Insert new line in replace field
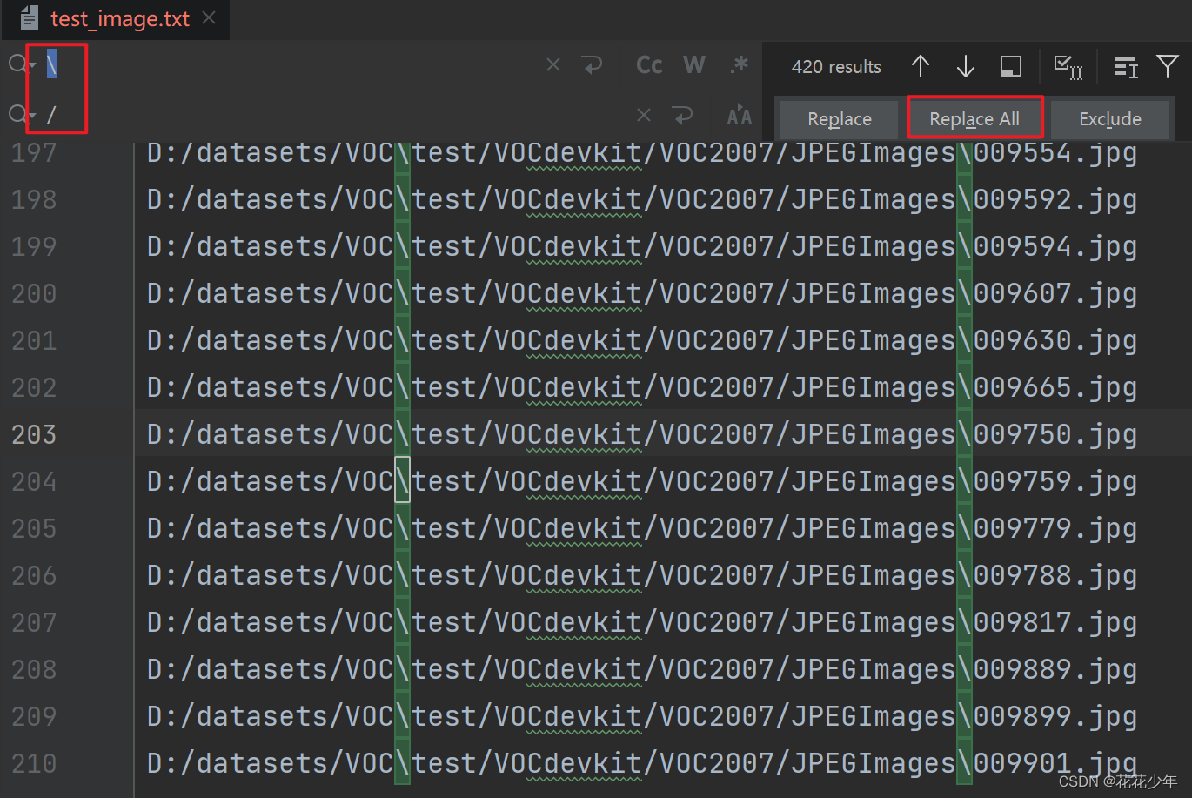This screenshot has width=1192, height=798. tap(683, 115)
